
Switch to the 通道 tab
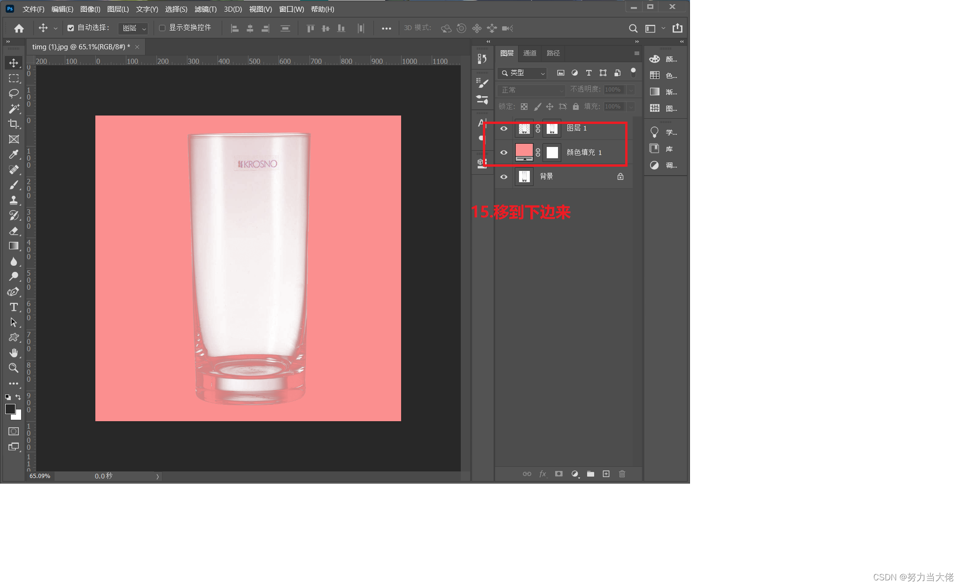[529, 53]
